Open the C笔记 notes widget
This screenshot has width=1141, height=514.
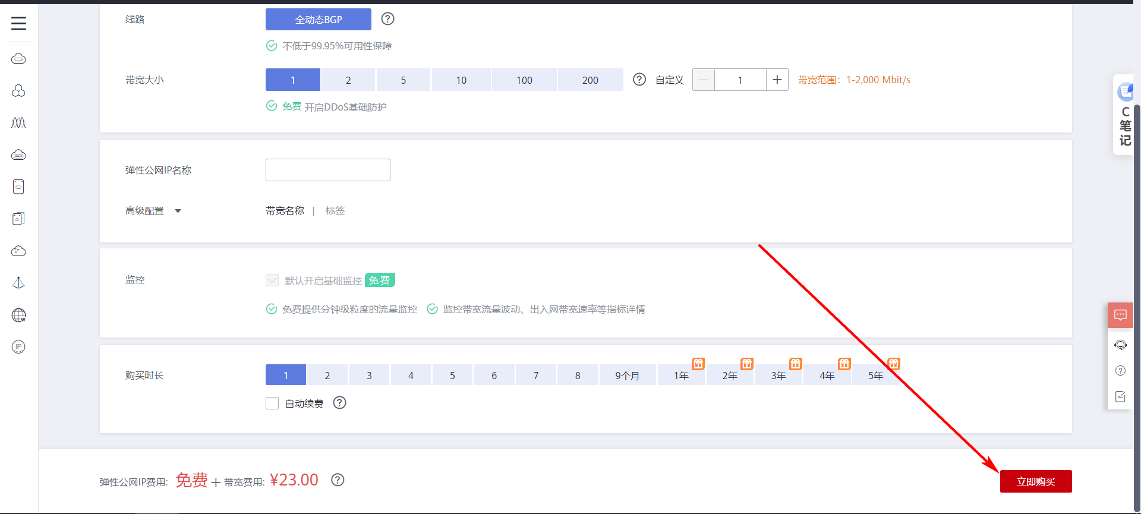(x=1124, y=115)
